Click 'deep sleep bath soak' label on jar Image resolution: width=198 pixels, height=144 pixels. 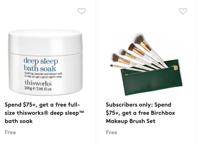click(41, 65)
